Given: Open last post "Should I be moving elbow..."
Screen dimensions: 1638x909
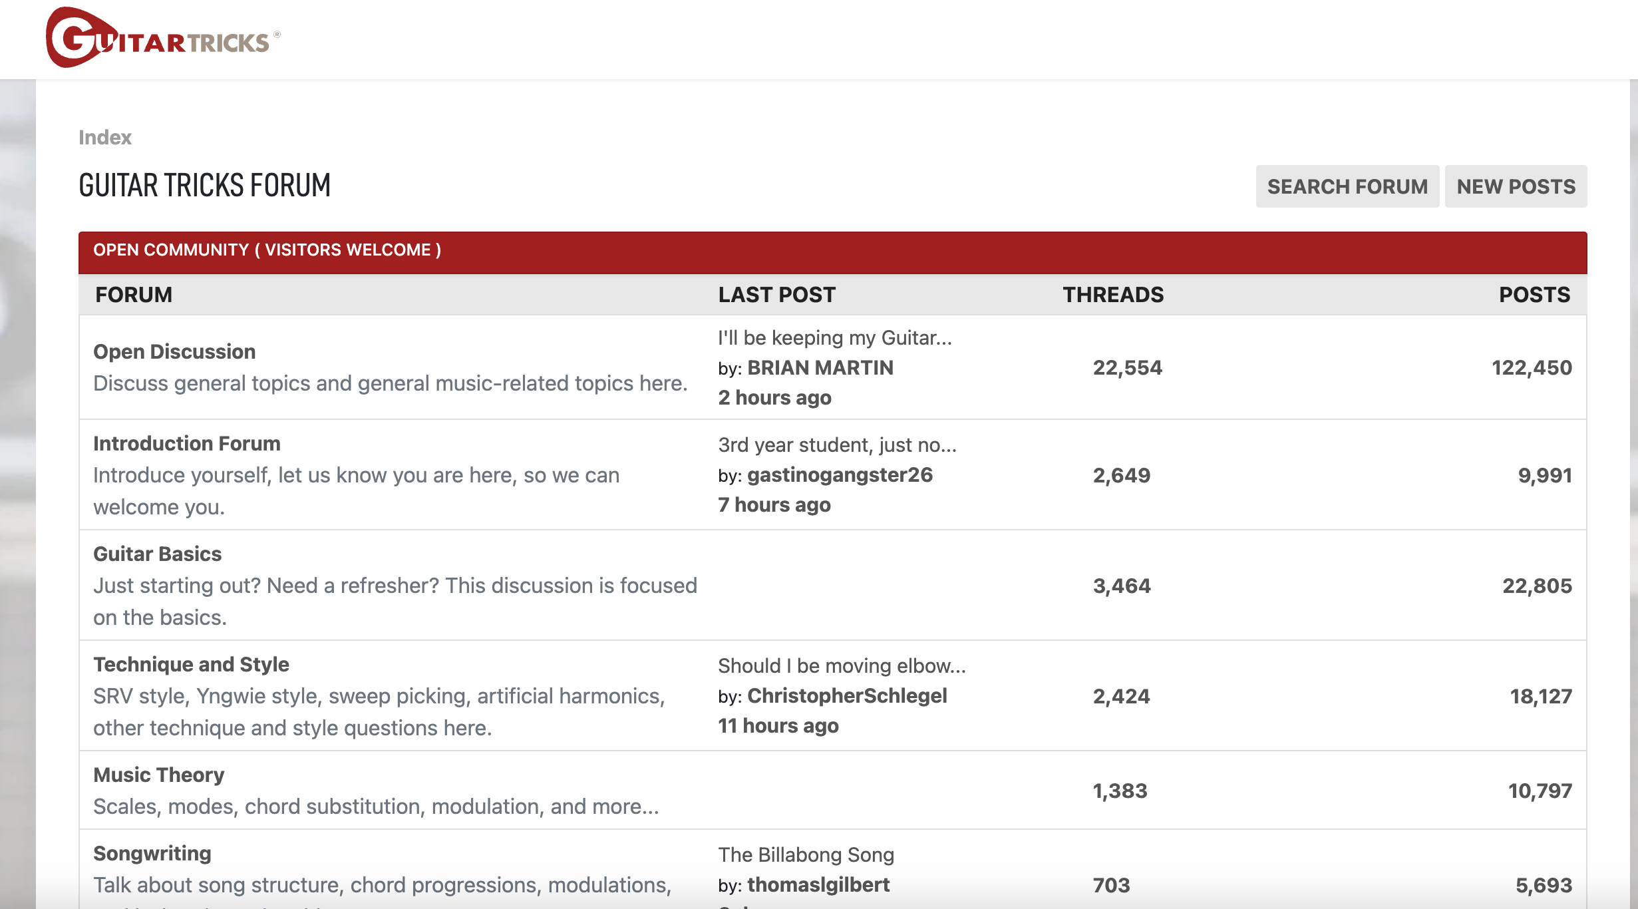Looking at the screenshot, I should (x=842, y=665).
